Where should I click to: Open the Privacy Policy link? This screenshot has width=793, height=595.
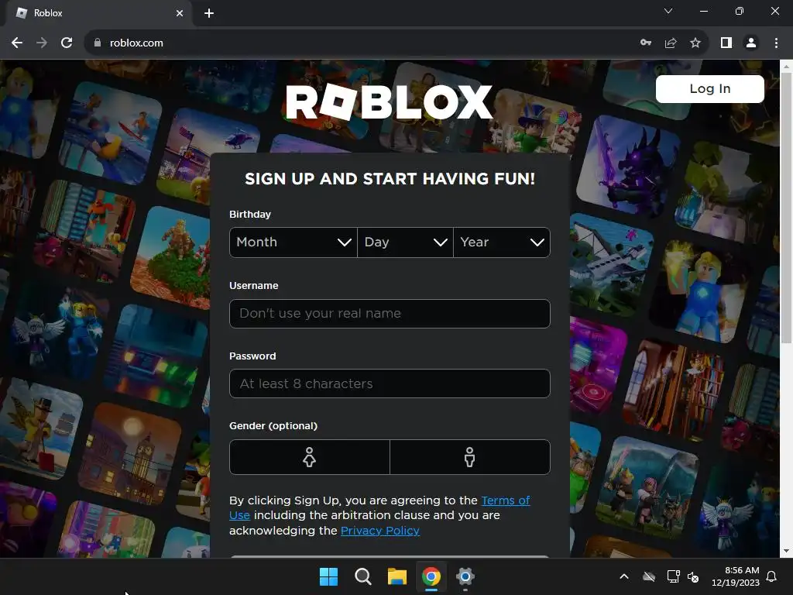379,531
